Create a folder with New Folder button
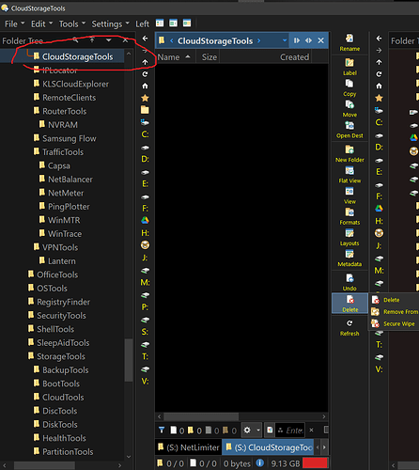The image size is (419, 470). click(349, 154)
